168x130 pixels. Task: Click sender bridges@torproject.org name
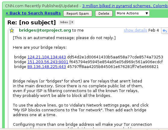[x=45, y=30]
